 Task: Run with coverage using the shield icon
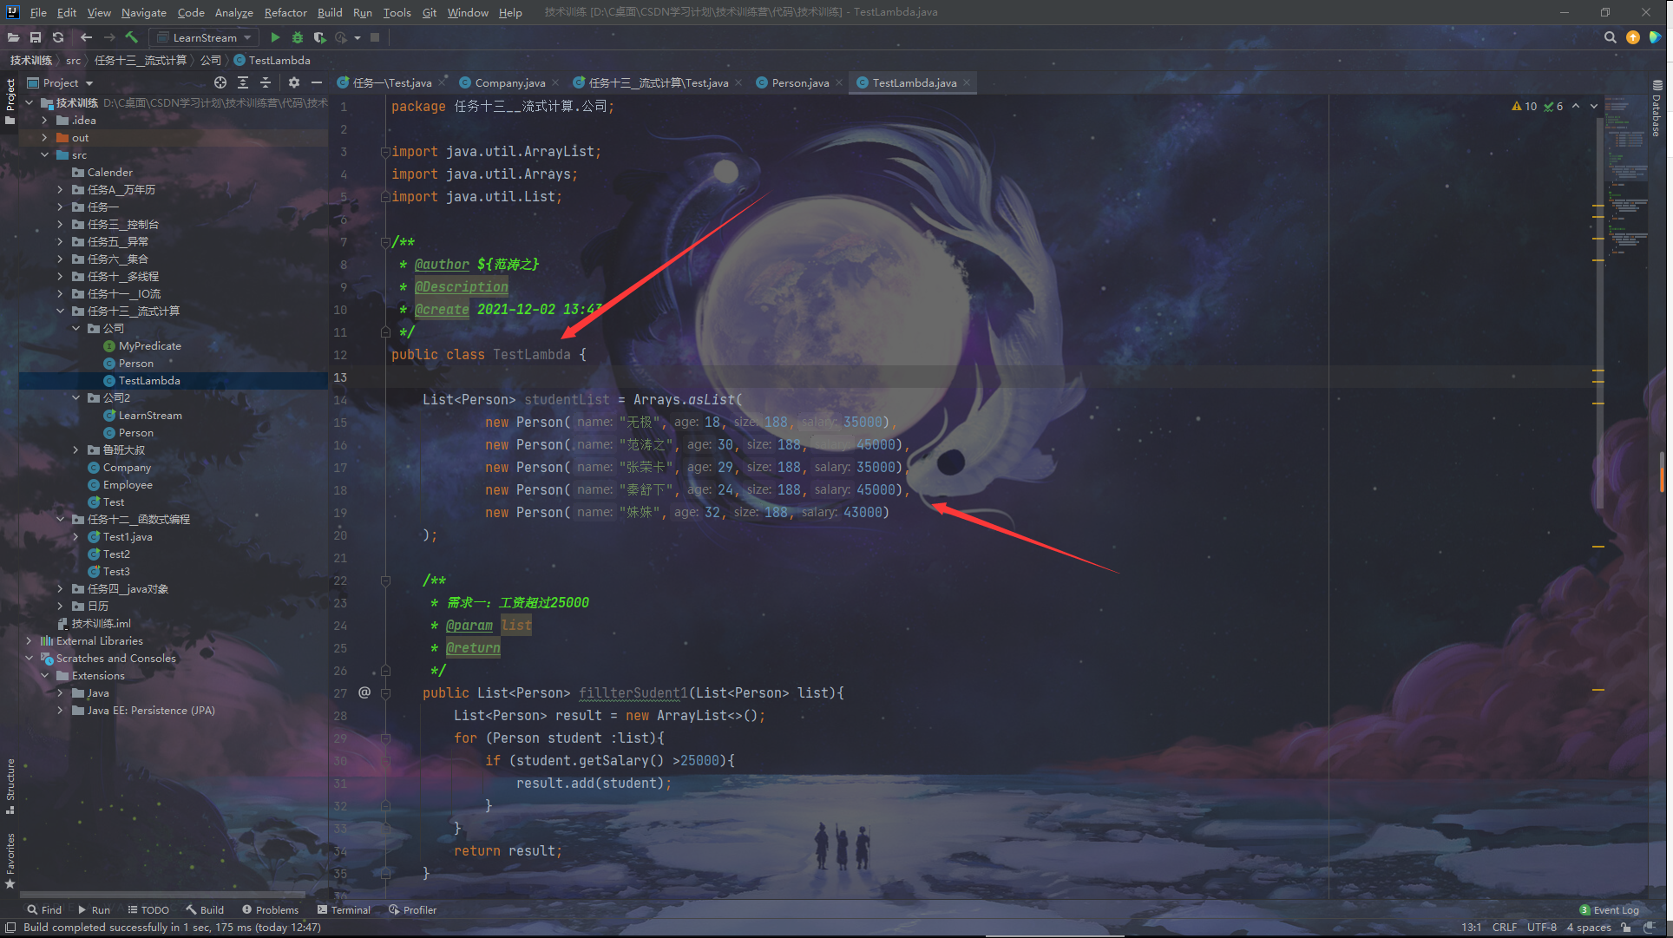319,37
